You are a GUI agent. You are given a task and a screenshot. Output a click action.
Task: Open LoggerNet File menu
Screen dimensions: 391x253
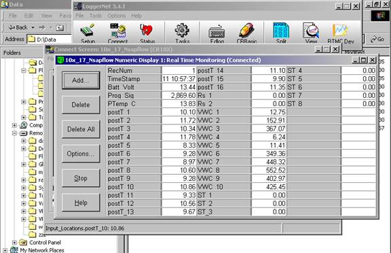point(79,16)
